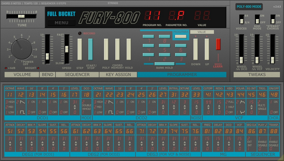Increase DCO1 level with up arrow

point(75,106)
